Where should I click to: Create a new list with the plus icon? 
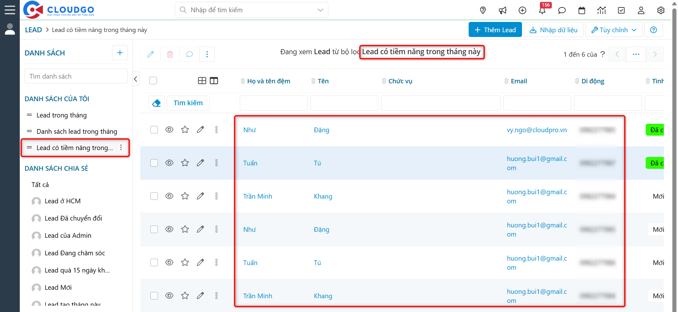pos(120,53)
